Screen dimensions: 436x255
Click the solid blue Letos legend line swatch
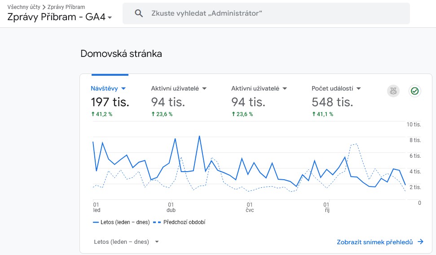pos(96,222)
